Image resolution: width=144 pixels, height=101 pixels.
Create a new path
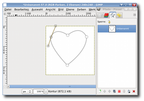(x=100, y=91)
